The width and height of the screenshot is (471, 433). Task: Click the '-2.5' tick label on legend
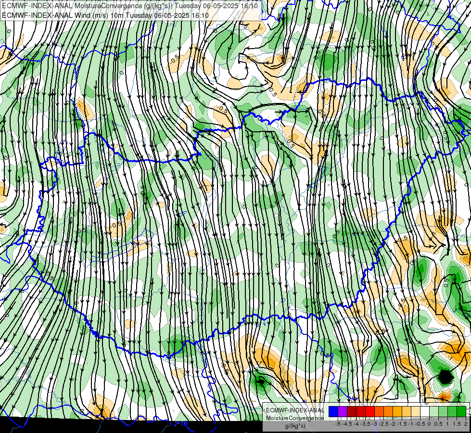[x=383, y=424]
